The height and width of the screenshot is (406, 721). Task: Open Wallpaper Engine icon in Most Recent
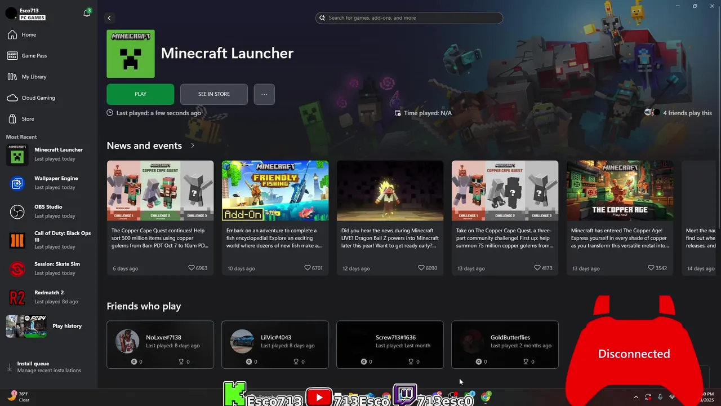click(17, 183)
